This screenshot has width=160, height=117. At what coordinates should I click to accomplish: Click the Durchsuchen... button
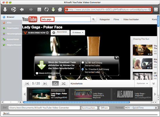[89, 108]
